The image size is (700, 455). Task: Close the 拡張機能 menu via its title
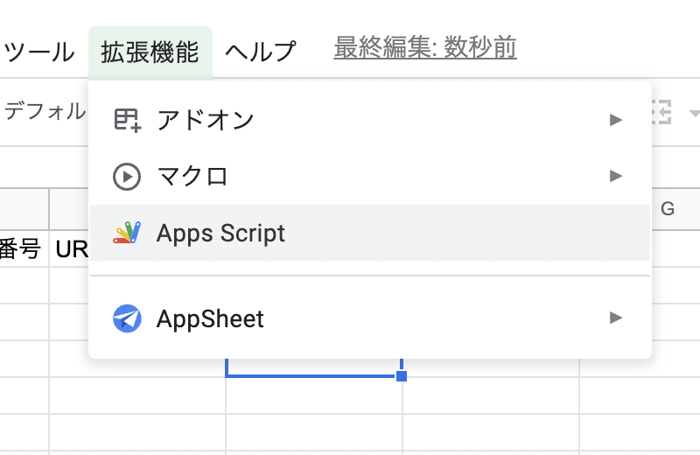[150, 52]
